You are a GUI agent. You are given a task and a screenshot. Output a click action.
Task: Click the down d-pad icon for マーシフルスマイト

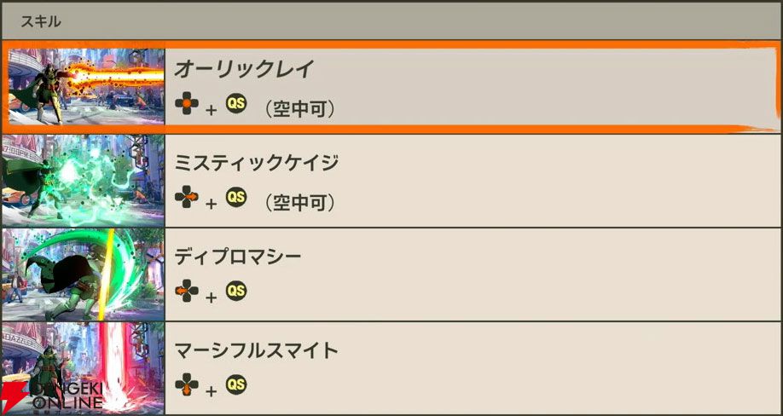(x=186, y=385)
